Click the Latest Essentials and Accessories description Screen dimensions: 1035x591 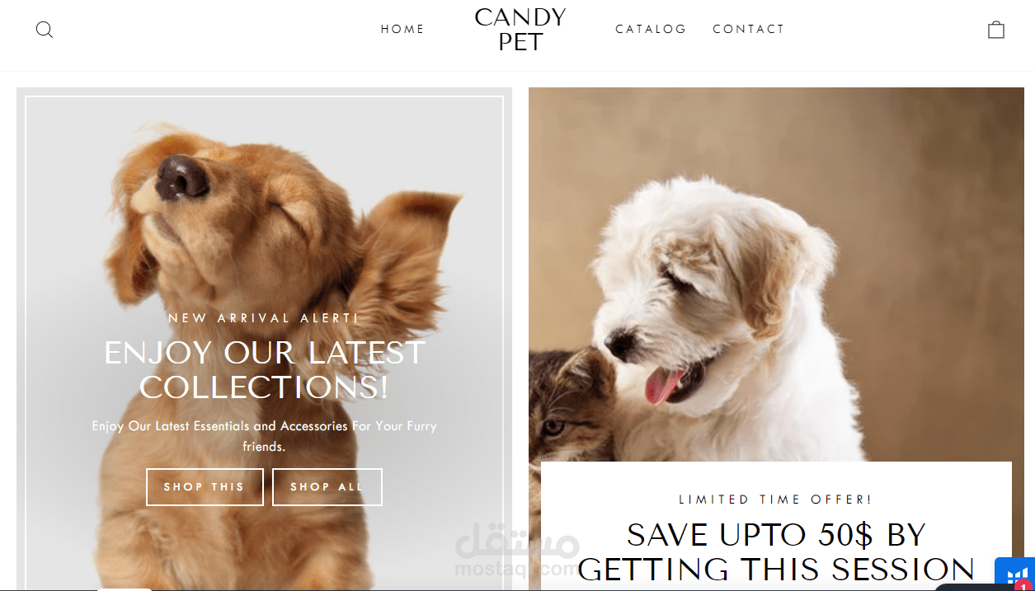[x=264, y=436]
